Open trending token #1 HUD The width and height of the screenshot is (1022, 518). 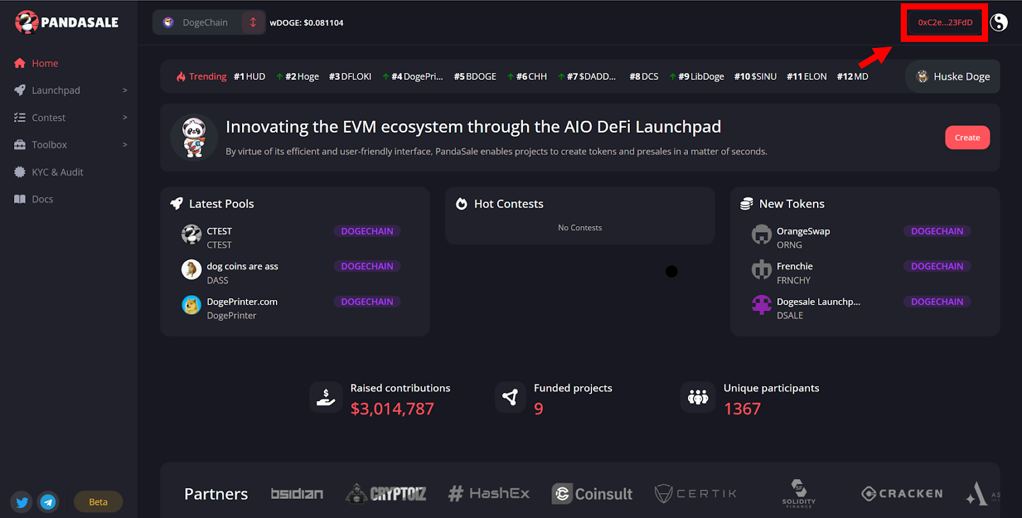[249, 77]
